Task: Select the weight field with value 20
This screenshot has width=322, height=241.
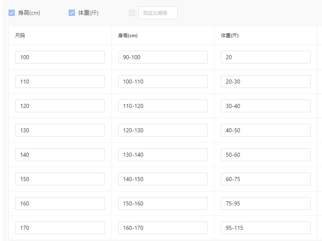Action: pyautogui.click(x=265, y=57)
